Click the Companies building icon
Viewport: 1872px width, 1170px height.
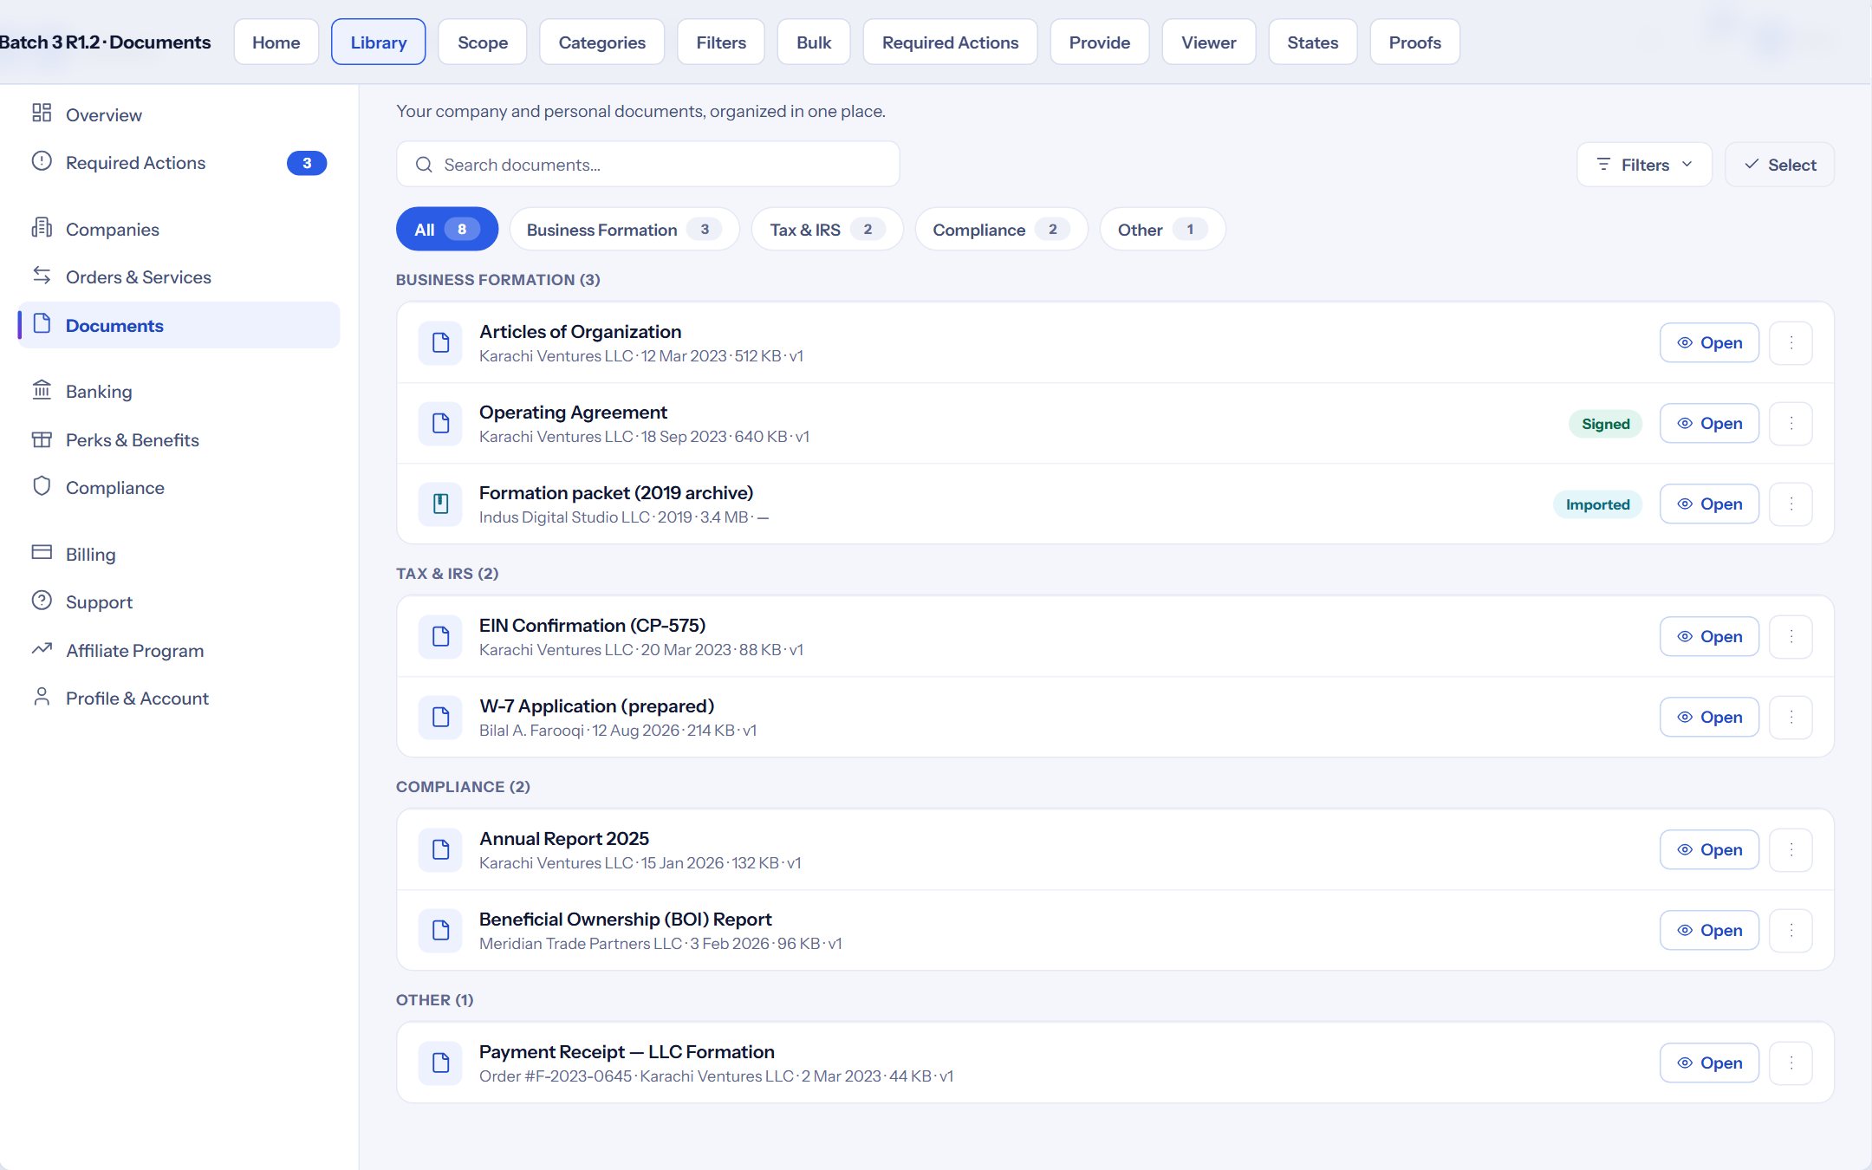point(42,228)
